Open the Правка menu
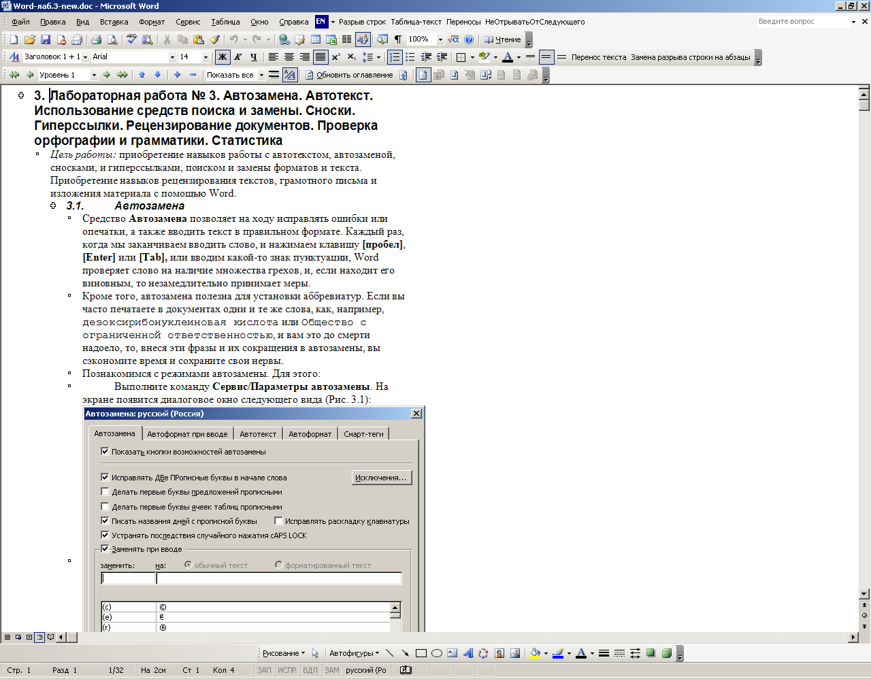Viewport: 871px width, 679px height. (x=53, y=22)
